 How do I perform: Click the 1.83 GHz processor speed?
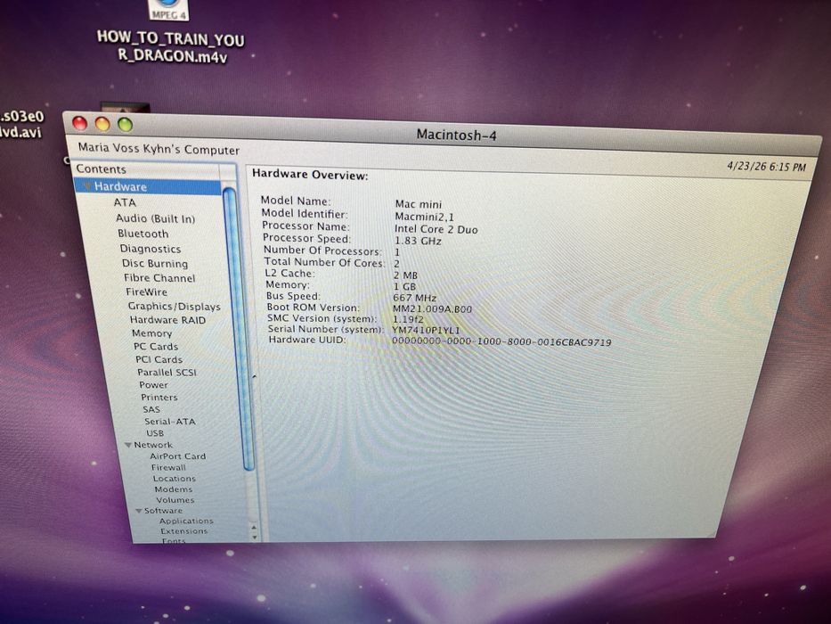(418, 241)
